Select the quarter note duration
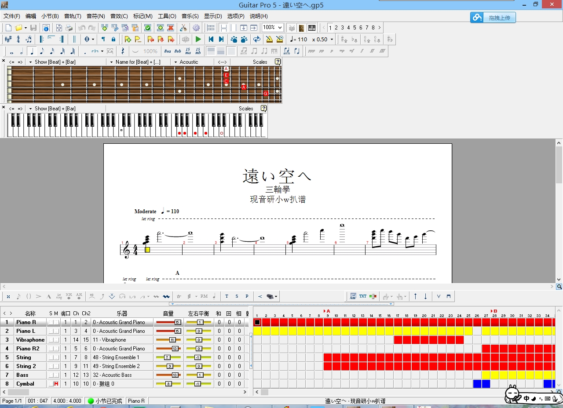Image resolution: width=563 pixels, height=408 pixels. tap(32, 51)
